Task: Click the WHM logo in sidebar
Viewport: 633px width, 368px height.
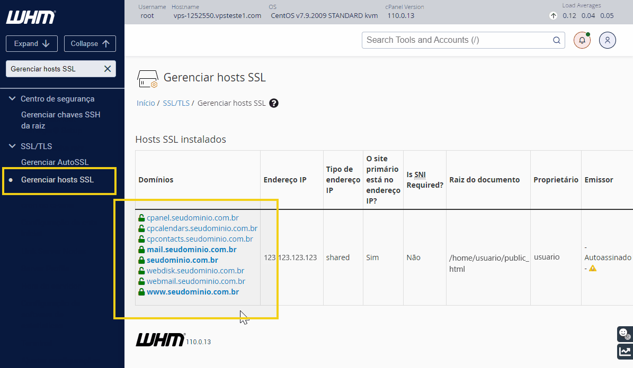Action: click(x=31, y=17)
